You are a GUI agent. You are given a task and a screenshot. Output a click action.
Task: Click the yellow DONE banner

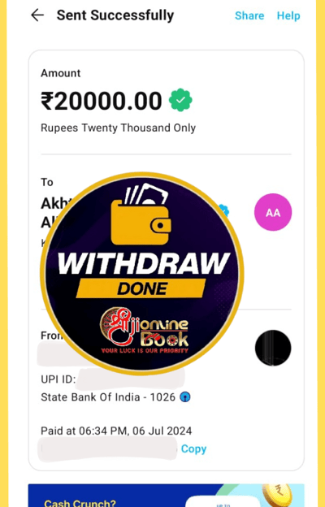[x=141, y=288]
